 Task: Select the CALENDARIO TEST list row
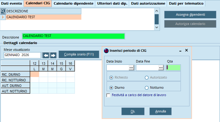click(43, 17)
